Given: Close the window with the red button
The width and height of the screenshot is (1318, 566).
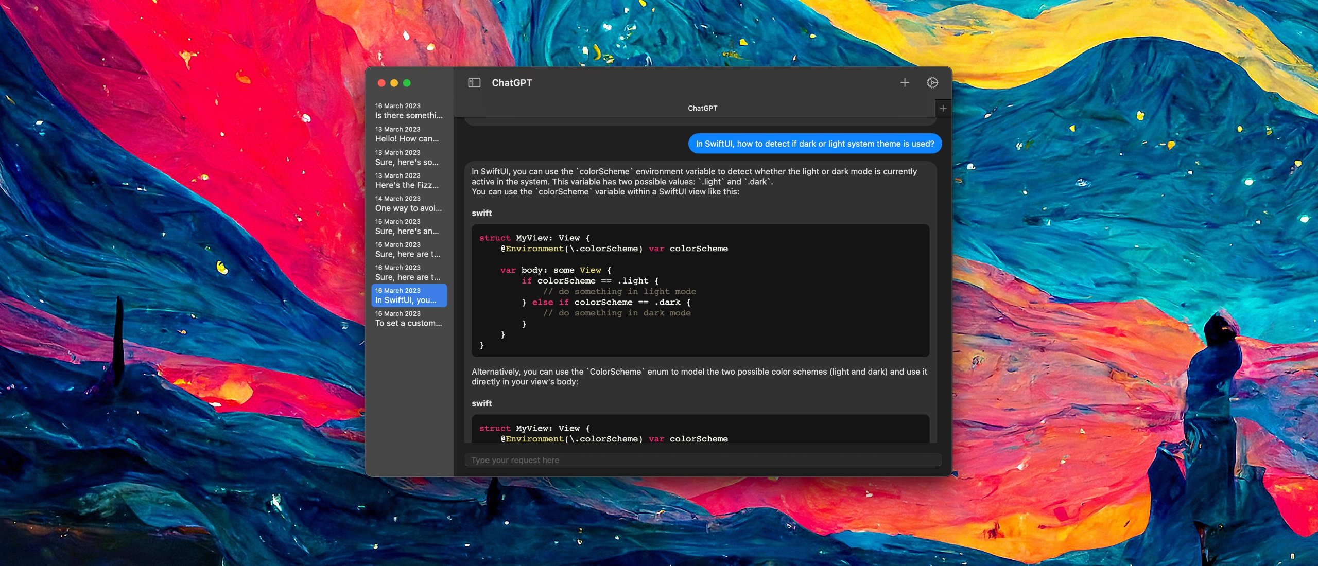Looking at the screenshot, I should pyautogui.click(x=381, y=83).
